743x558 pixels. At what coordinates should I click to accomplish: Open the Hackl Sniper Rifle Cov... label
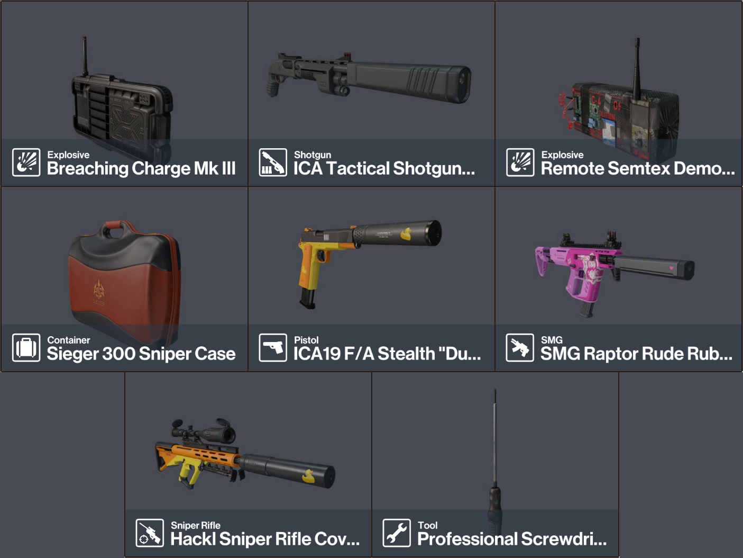pyautogui.click(x=265, y=539)
